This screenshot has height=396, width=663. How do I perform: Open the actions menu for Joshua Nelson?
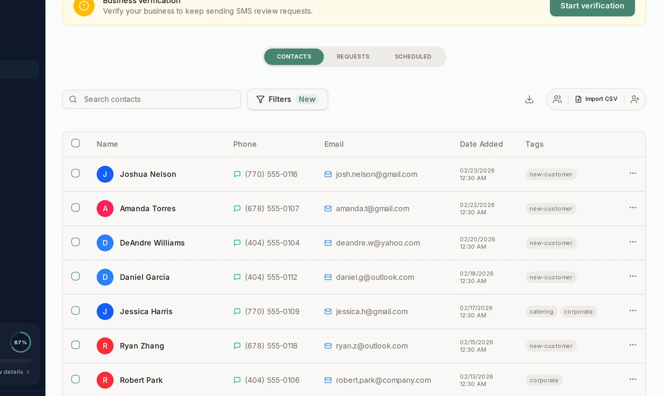[633, 173]
